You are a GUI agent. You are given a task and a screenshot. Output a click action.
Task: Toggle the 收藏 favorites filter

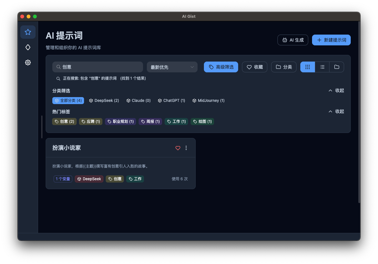pos(254,67)
